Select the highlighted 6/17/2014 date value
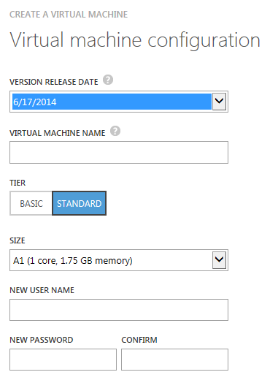 click(112, 102)
